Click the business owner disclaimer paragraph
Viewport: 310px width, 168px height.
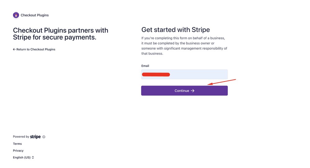pyautogui.click(x=184, y=46)
